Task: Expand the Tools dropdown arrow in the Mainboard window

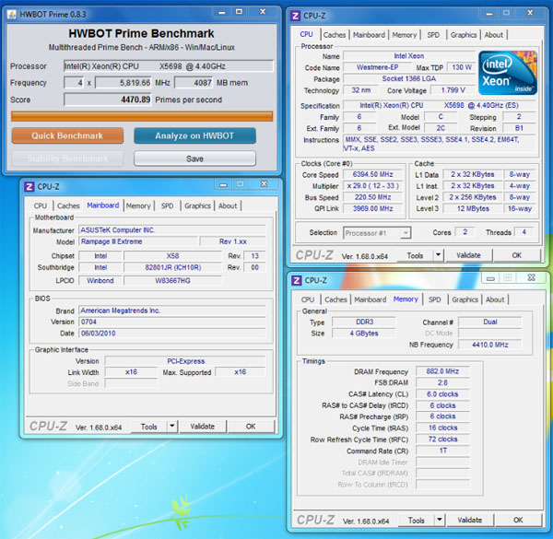Action: (x=172, y=427)
